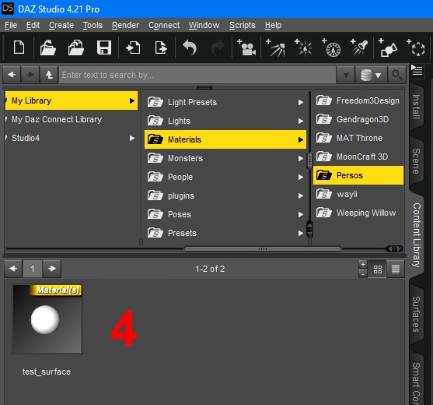
Task: Select the Materials folder
Action: point(225,139)
